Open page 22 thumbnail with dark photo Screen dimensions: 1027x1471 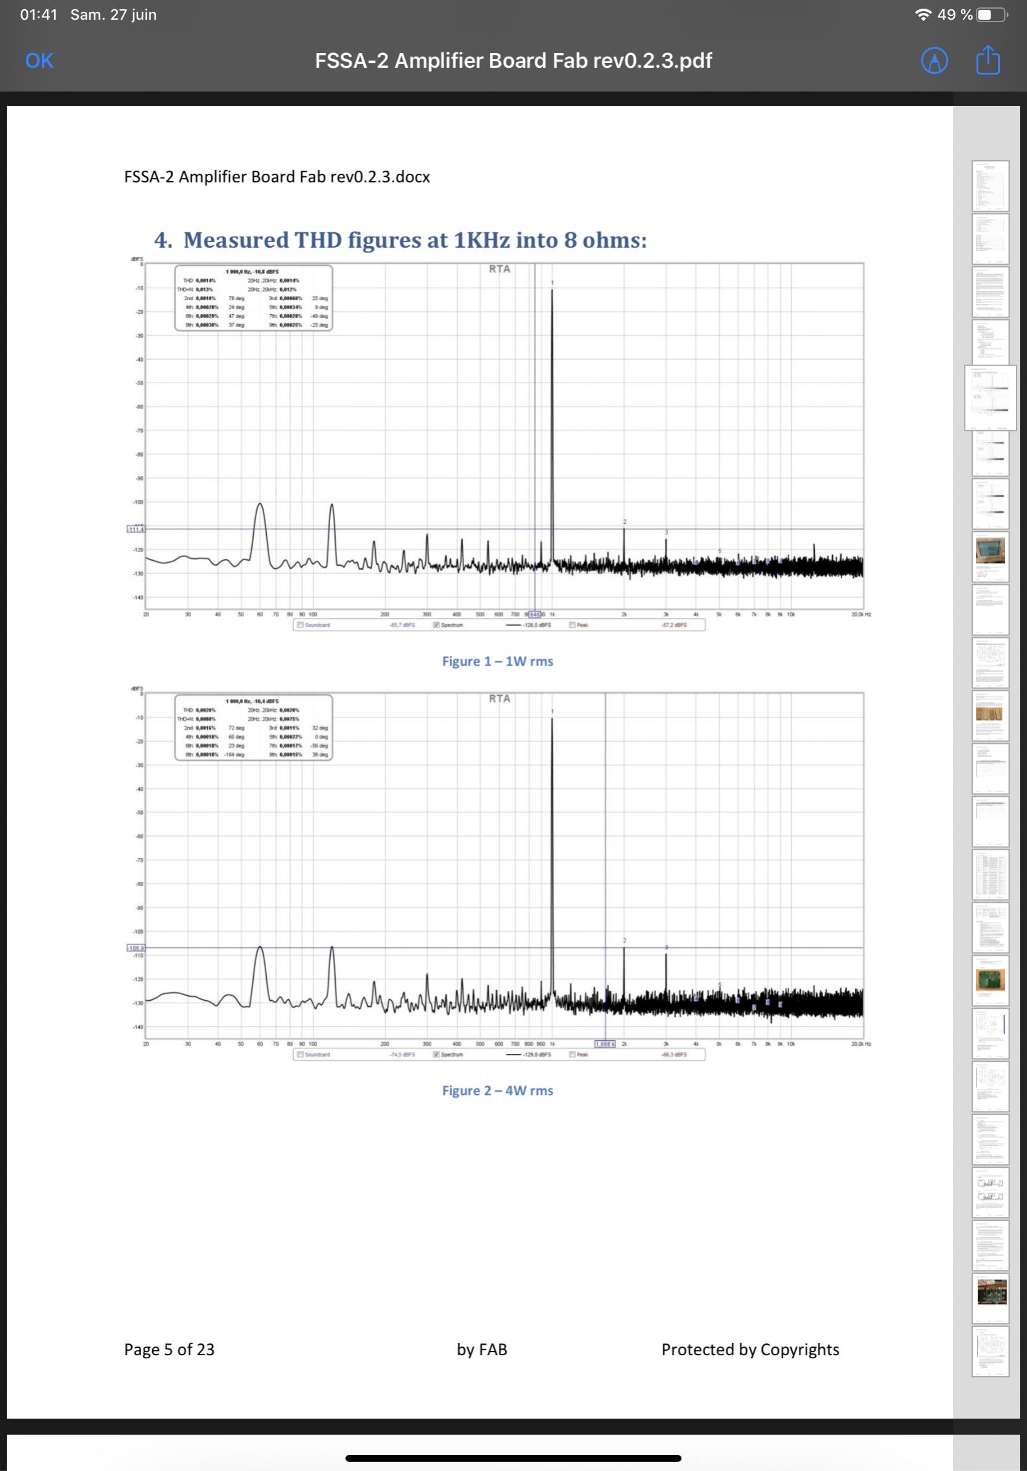click(x=991, y=1298)
